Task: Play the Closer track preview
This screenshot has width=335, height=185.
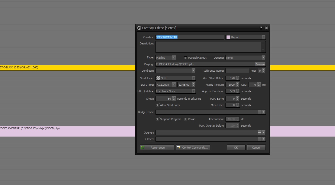Action: pos(263,139)
